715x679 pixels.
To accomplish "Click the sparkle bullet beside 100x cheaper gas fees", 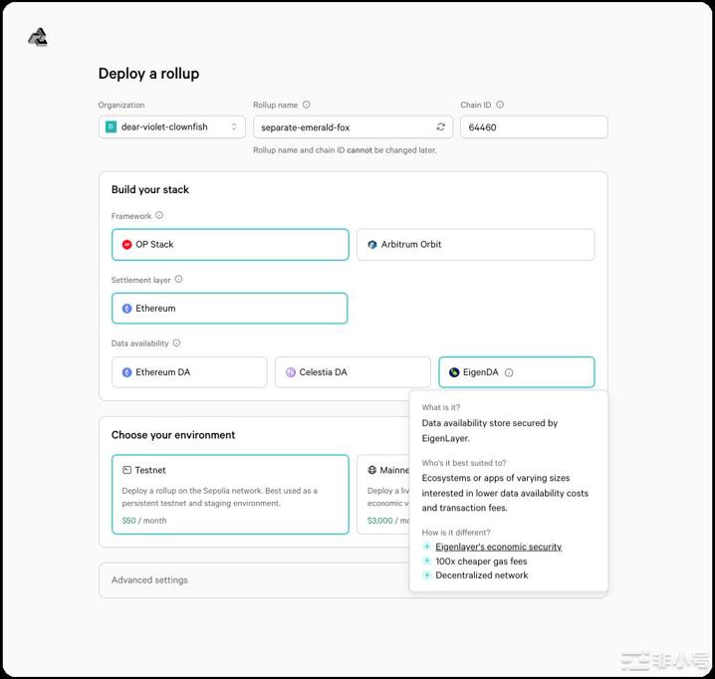I will (x=427, y=561).
